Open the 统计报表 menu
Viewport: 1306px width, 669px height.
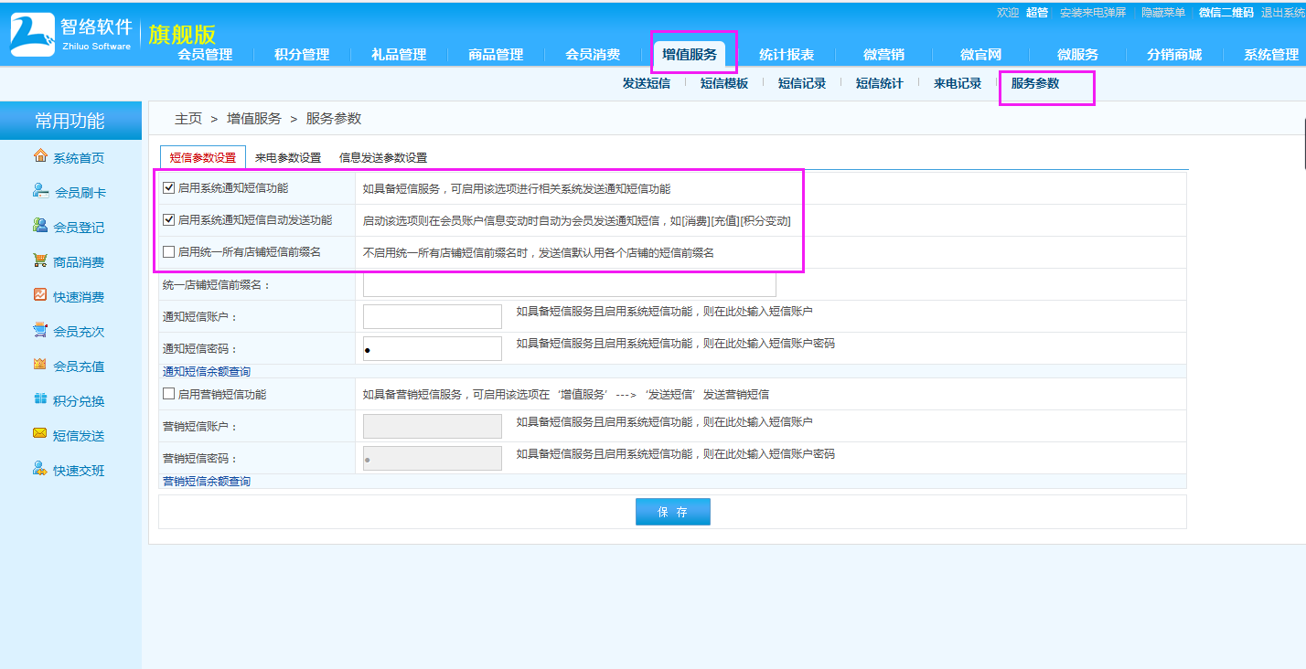(x=788, y=54)
